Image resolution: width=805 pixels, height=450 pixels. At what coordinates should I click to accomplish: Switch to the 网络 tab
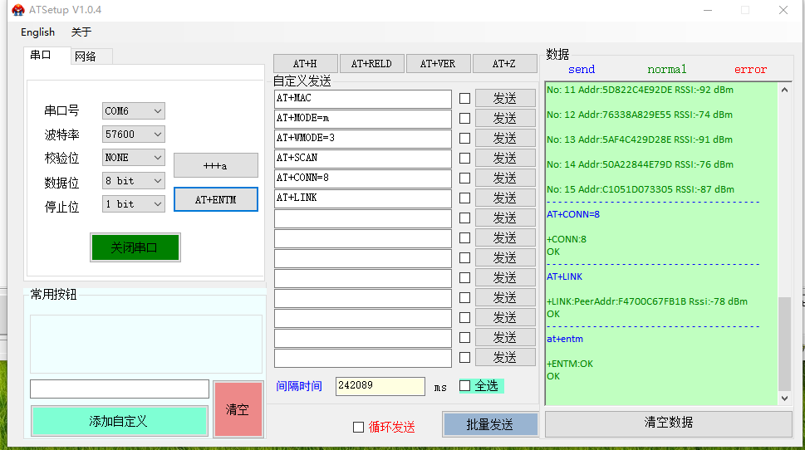click(x=85, y=56)
